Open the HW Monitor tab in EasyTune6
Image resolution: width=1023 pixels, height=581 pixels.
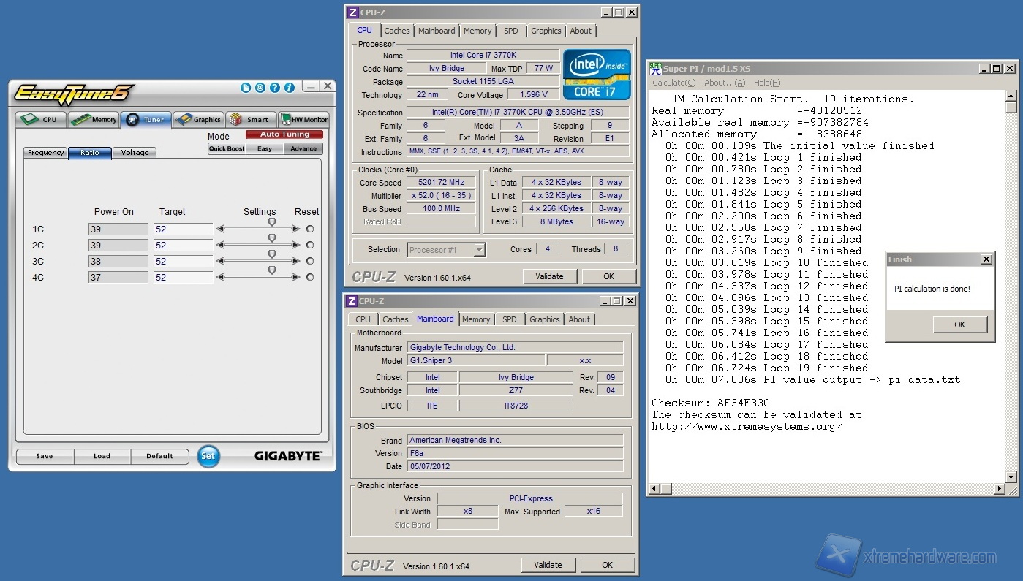coord(304,119)
